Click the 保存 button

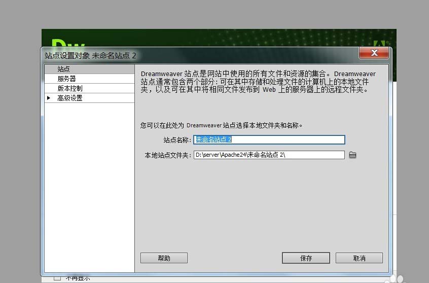306,258
